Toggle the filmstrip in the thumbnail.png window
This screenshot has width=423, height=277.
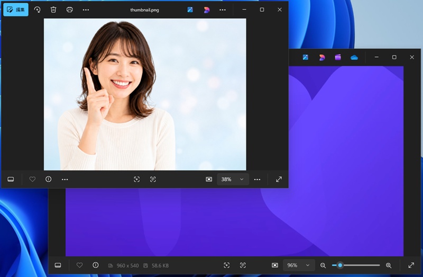click(x=11, y=179)
